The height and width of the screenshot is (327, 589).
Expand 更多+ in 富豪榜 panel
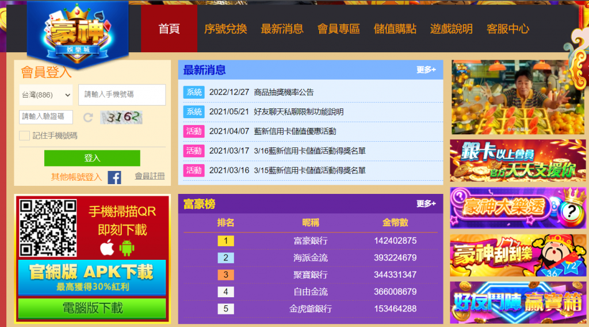(x=426, y=204)
